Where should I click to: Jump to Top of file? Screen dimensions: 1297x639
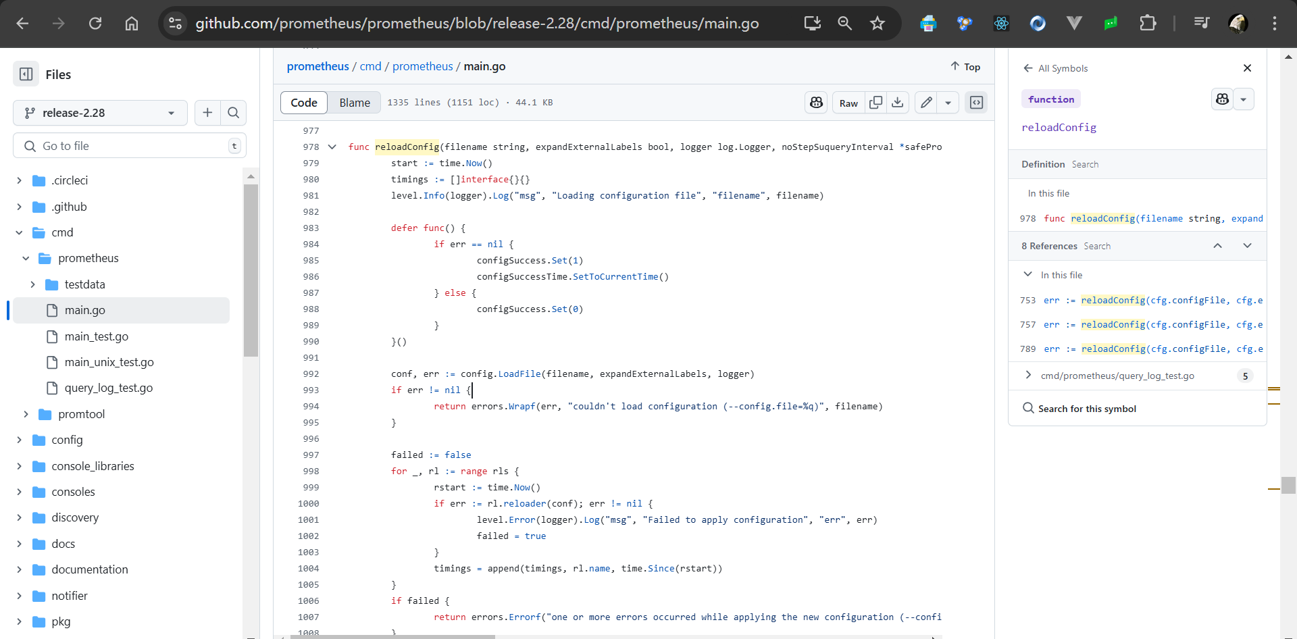(965, 66)
